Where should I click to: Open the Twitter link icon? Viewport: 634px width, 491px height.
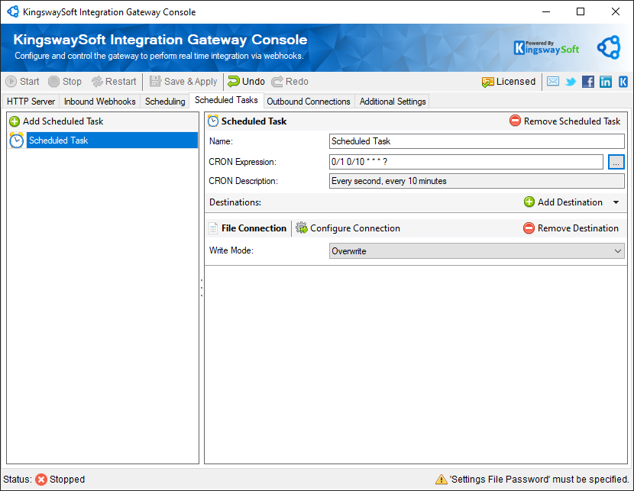tap(571, 82)
